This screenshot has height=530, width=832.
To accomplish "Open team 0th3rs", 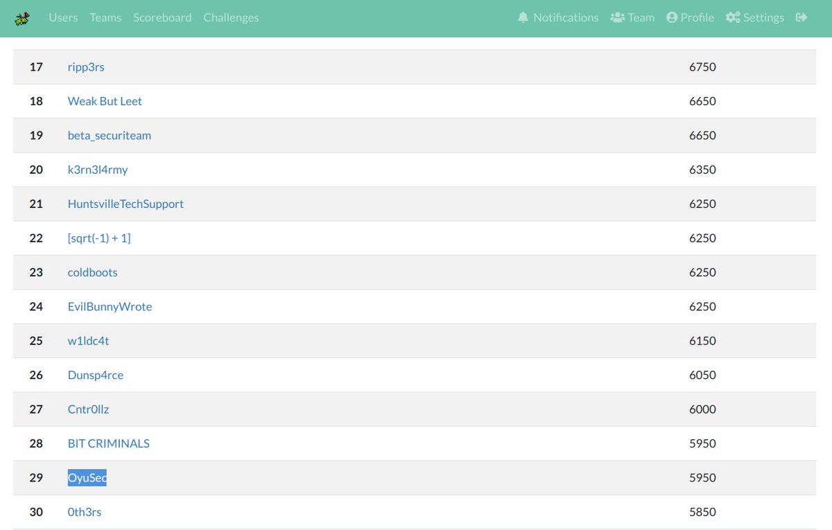I will pyautogui.click(x=85, y=512).
